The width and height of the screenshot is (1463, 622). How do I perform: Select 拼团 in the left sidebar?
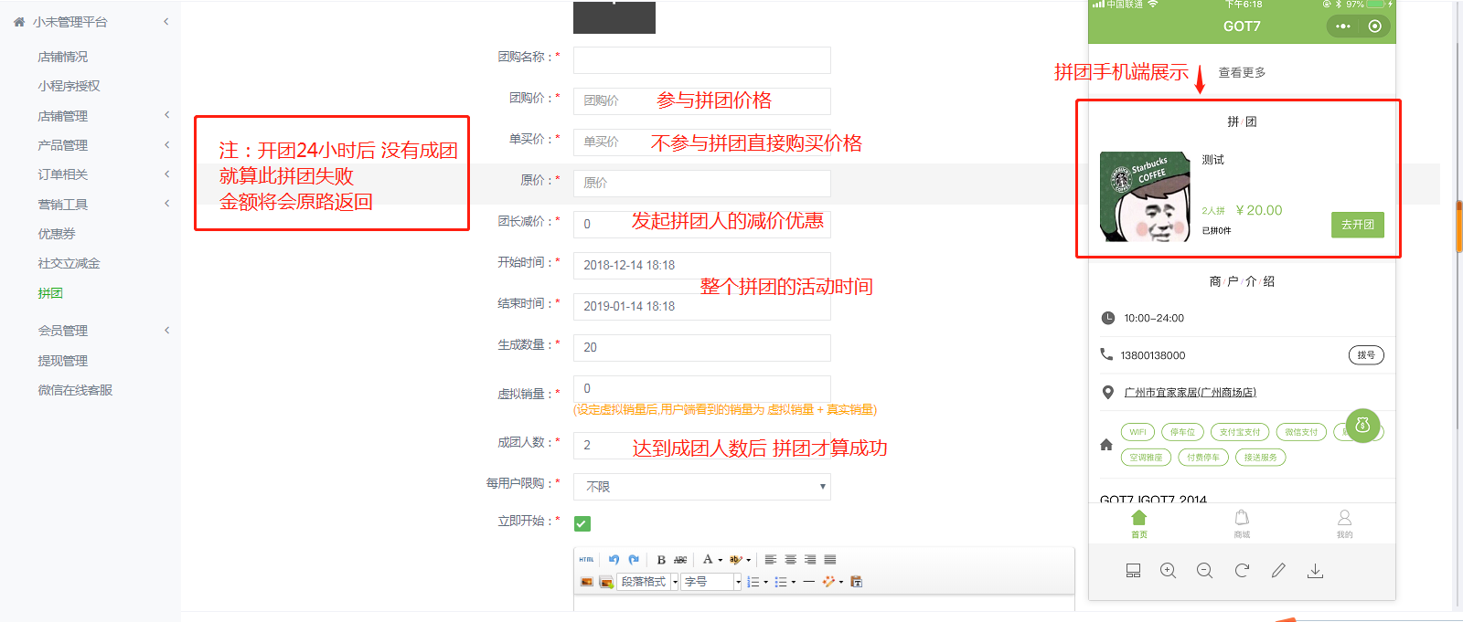point(50,293)
